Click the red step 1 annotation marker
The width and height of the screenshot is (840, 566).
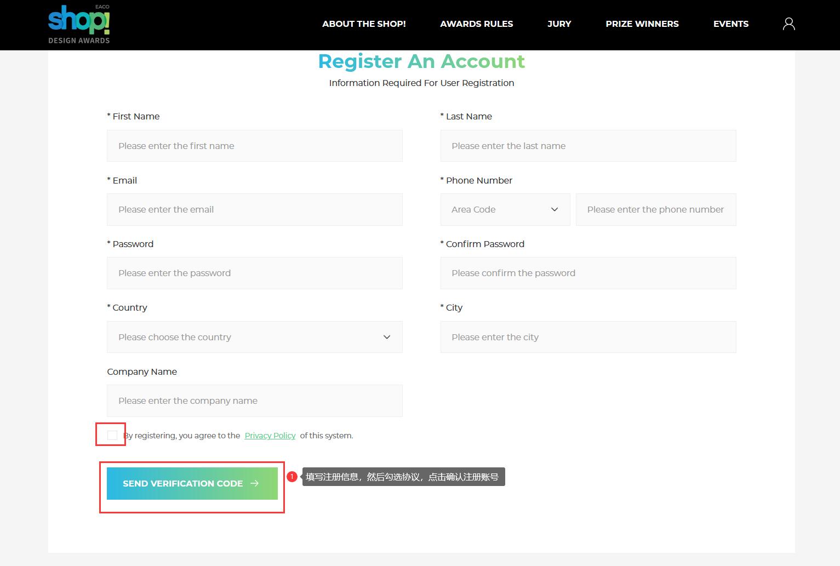292,477
